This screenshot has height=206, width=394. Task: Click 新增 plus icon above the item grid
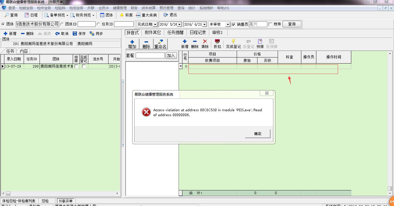pyautogui.click(x=185, y=42)
